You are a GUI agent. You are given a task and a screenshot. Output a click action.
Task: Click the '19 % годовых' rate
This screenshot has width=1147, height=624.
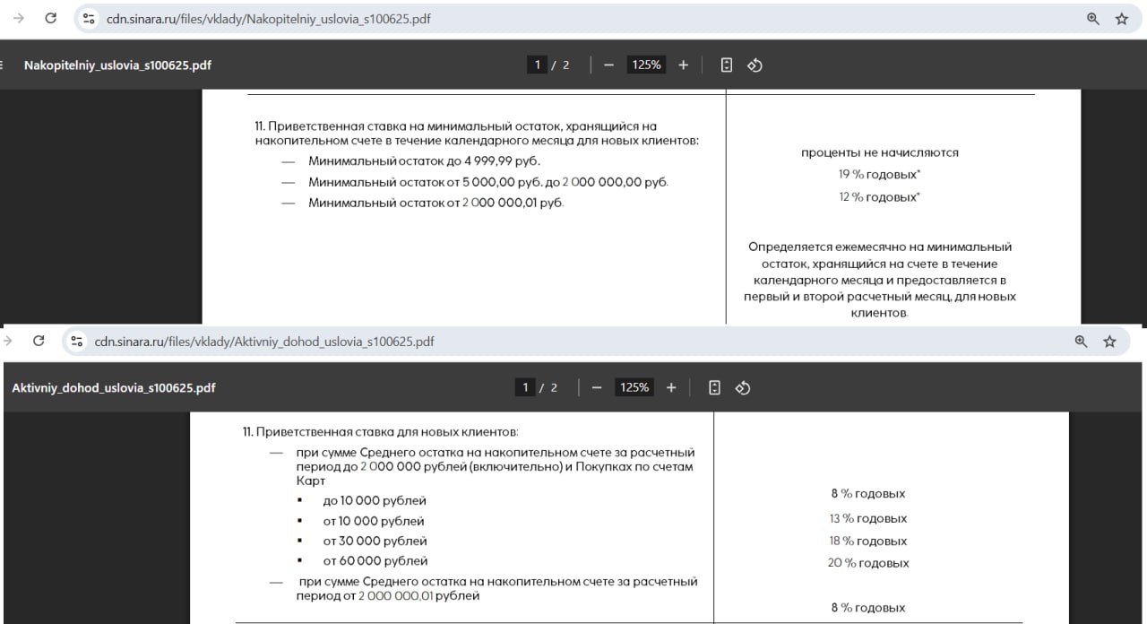(880, 174)
